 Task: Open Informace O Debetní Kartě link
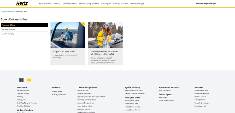click(x=87, y=100)
